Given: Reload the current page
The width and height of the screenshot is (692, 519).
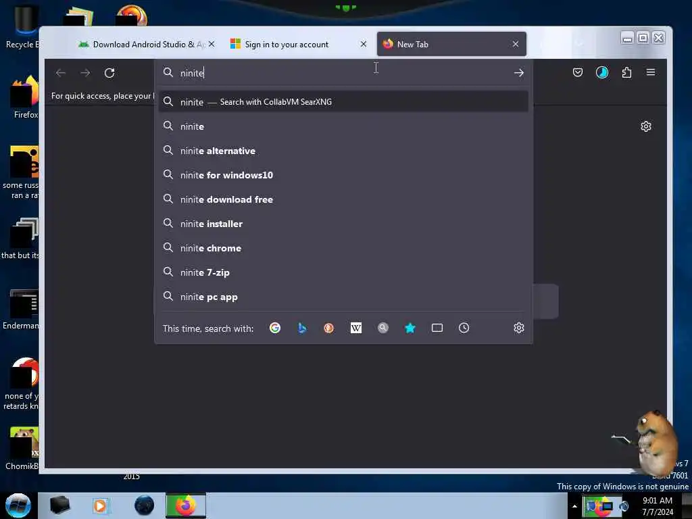Looking at the screenshot, I should coord(109,73).
